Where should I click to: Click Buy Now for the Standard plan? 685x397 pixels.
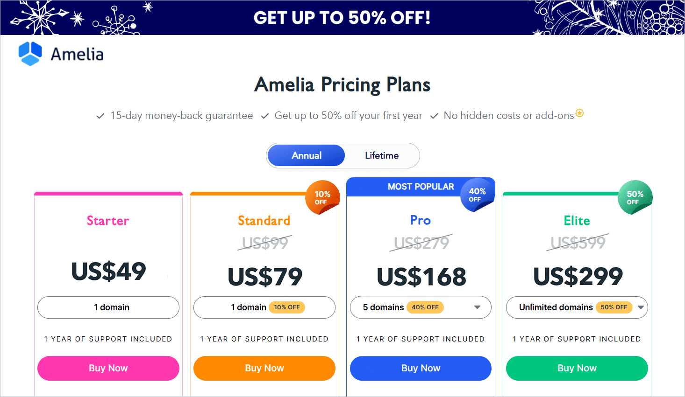pyautogui.click(x=264, y=368)
